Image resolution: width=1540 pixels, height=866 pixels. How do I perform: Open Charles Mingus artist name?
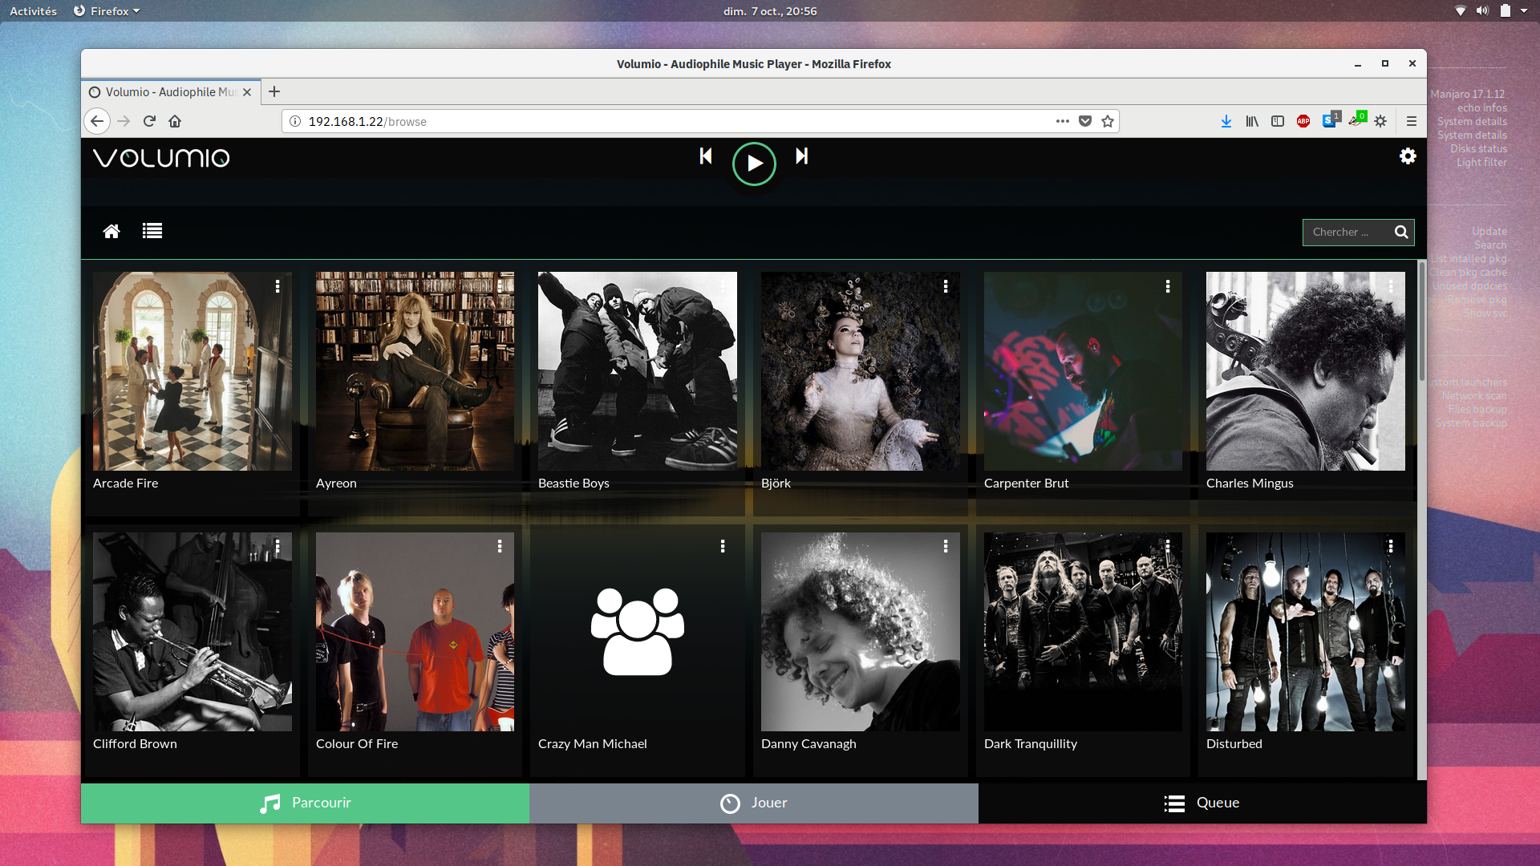click(1250, 484)
